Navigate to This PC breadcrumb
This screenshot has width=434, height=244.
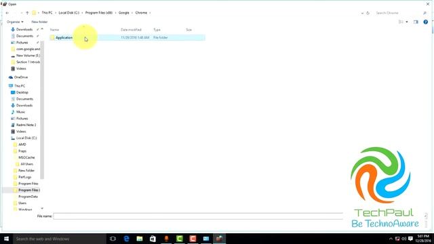(x=47, y=13)
